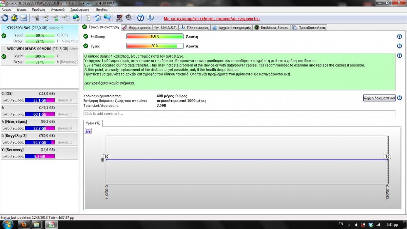Select the E: partition row

[40, 111]
